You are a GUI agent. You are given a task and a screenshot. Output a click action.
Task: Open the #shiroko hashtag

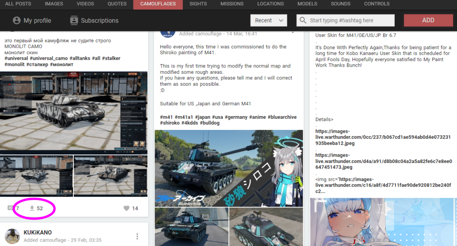[x=170, y=123]
